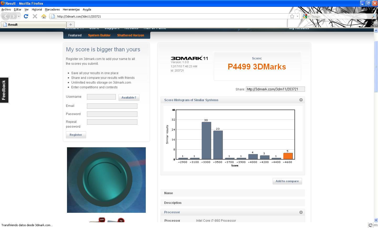
Task: Click the status bar icon at bottom right
Action: [371, 225]
